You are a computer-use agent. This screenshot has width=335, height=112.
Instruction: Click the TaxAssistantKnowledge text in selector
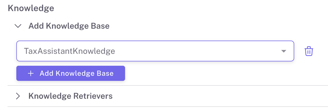coord(69,51)
